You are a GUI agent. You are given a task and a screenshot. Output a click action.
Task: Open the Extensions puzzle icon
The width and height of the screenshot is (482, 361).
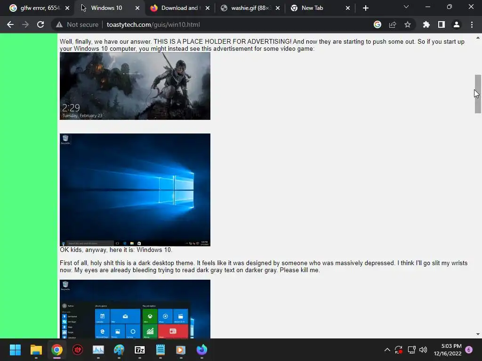[426, 24]
